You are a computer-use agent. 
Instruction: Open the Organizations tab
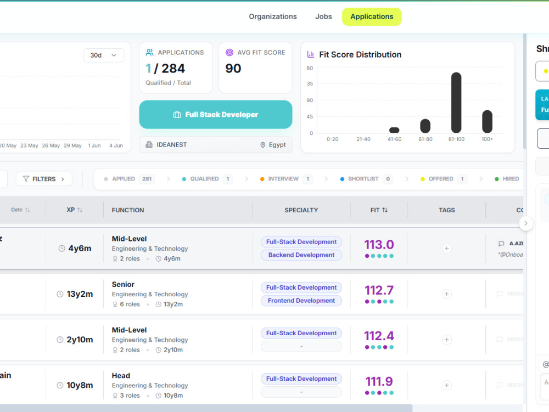pyautogui.click(x=273, y=16)
